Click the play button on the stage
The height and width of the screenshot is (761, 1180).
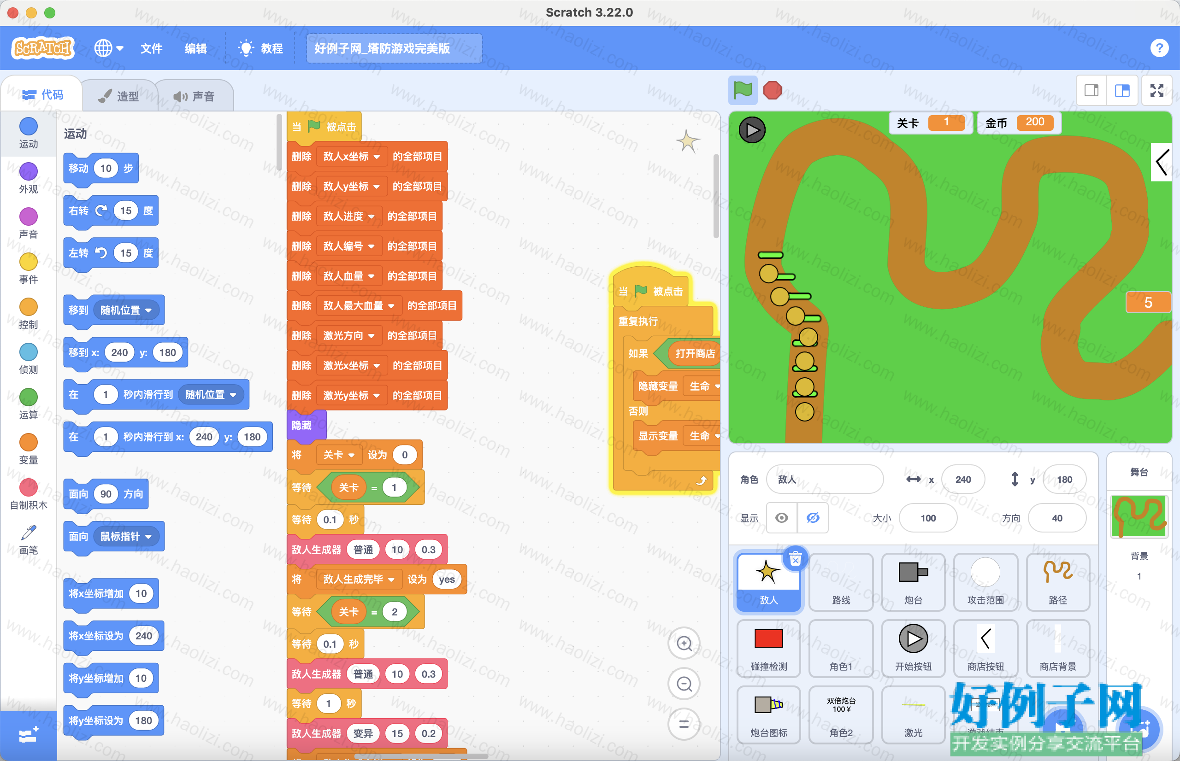click(752, 130)
